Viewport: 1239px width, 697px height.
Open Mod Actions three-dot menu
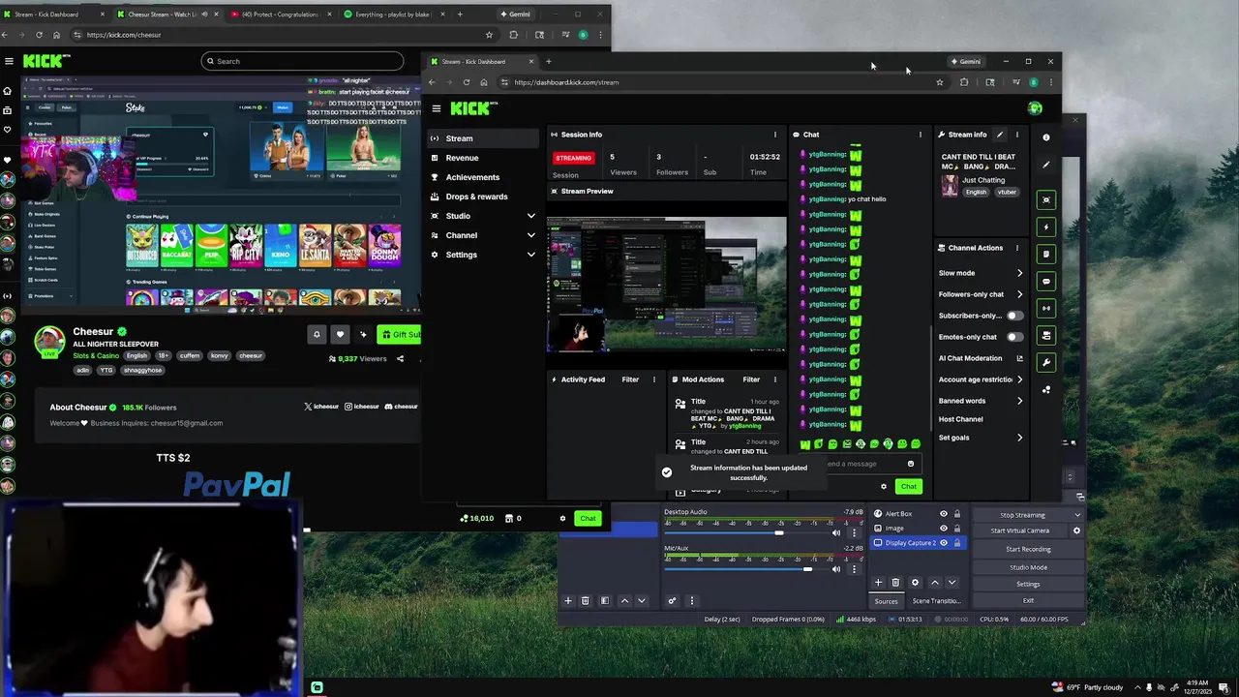[x=774, y=379]
